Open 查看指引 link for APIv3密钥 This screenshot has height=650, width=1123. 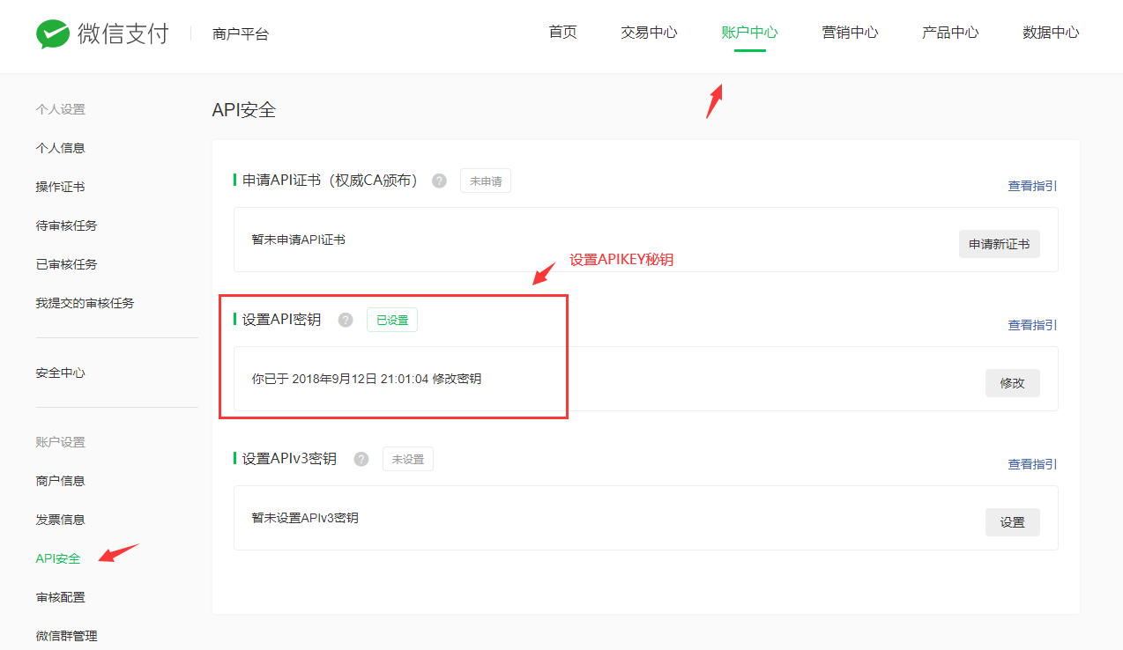1032,464
